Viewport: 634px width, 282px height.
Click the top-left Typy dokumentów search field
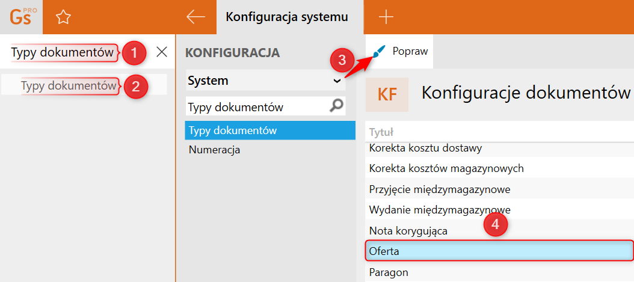click(63, 53)
